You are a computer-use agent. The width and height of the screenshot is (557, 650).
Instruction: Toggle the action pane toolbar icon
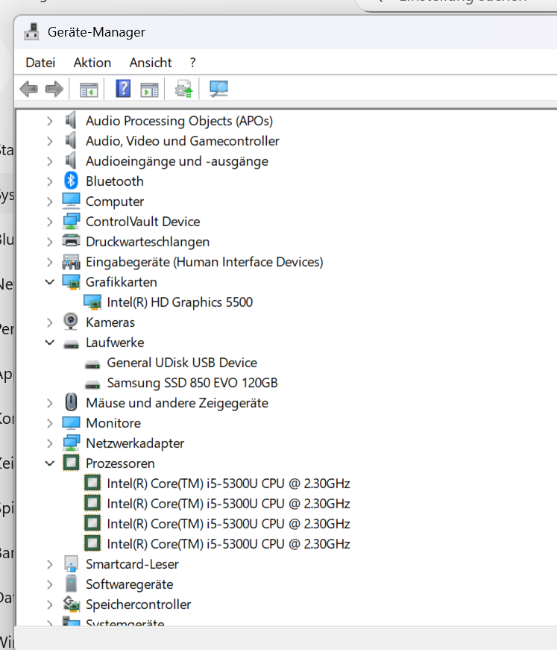tap(149, 89)
